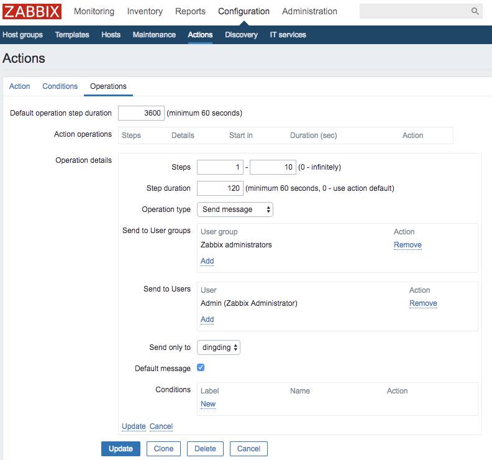This screenshot has height=460, width=492.
Task: Open the Reports menu
Action: pyautogui.click(x=190, y=11)
